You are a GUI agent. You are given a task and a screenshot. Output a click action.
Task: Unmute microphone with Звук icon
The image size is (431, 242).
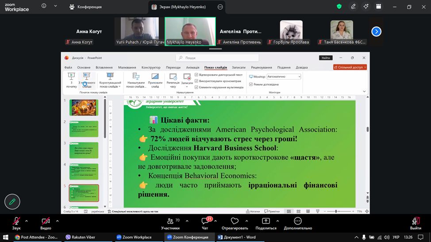point(16,221)
